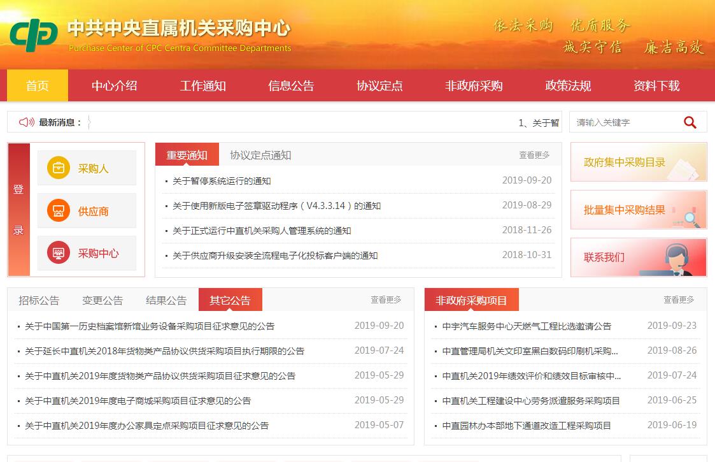Click 查看更多 in the 重要通知 panel
This screenshot has width=715, height=462.
[534, 155]
